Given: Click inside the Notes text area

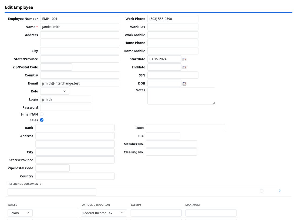Looking at the screenshot, I should tap(181, 96).
